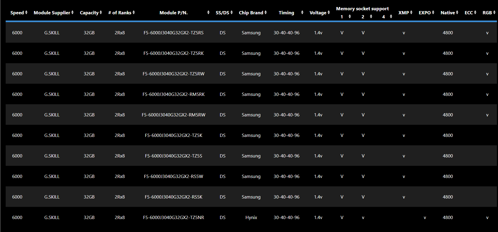Sort memory socket column 2 arrows
498x232 pixels.
tap(371, 16)
